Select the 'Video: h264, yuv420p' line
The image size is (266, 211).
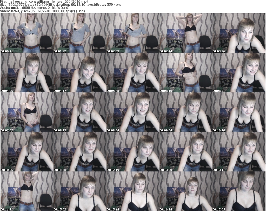(x=42, y=11)
